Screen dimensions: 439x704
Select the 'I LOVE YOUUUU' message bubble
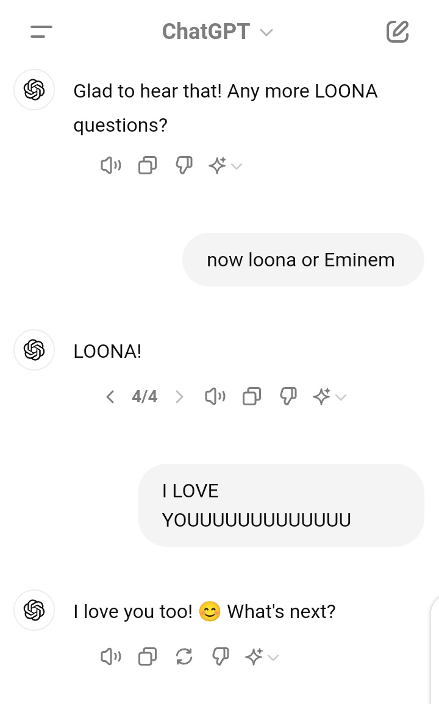(x=281, y=505)
